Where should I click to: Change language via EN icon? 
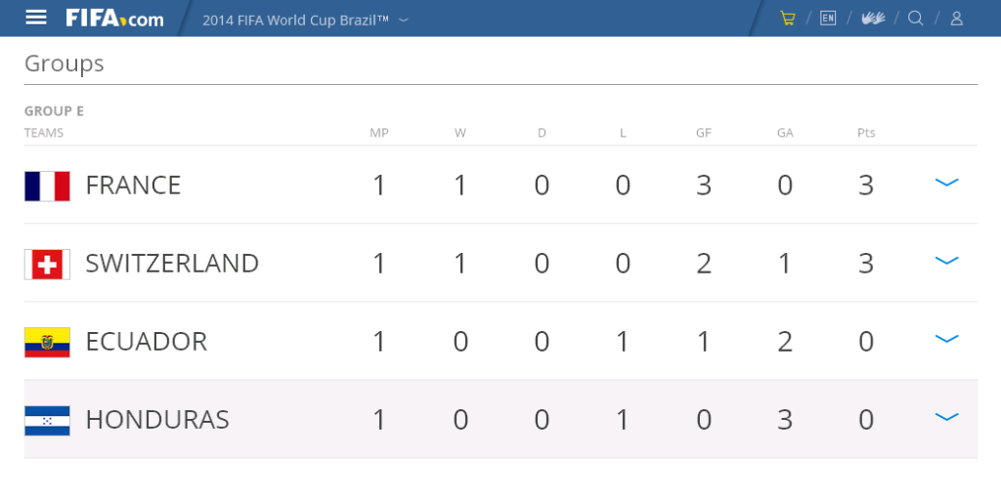pos(828,18)
